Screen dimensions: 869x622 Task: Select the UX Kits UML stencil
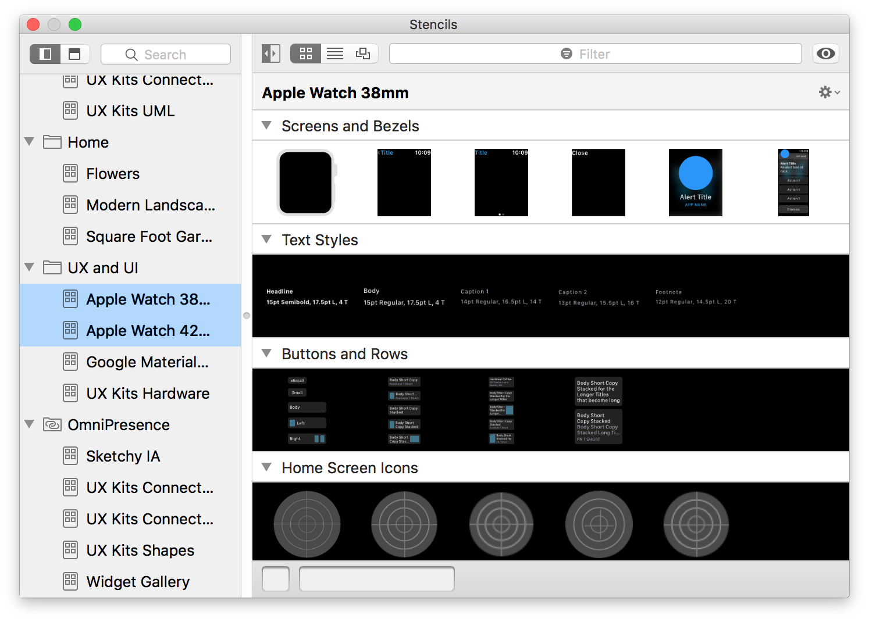click(130, 111)
